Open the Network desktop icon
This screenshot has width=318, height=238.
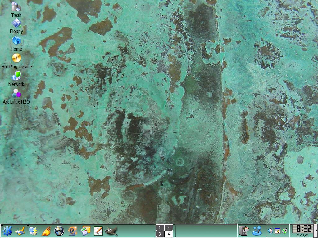point(16,76)
